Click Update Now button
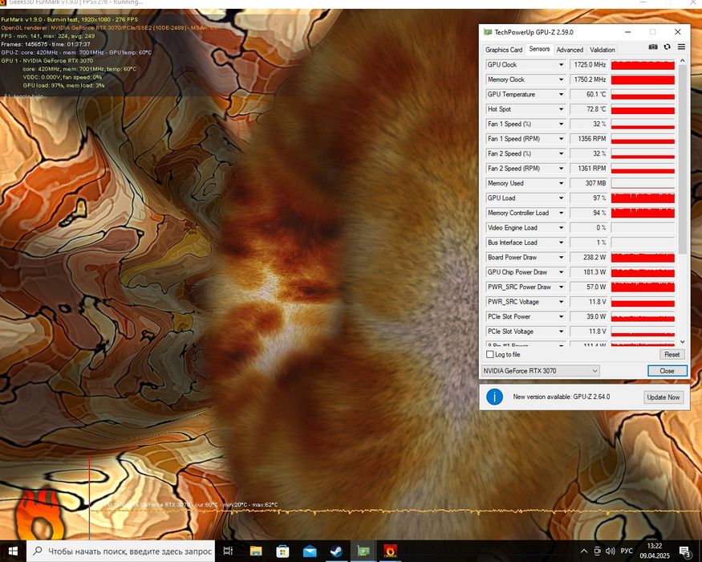 point(663,397)
